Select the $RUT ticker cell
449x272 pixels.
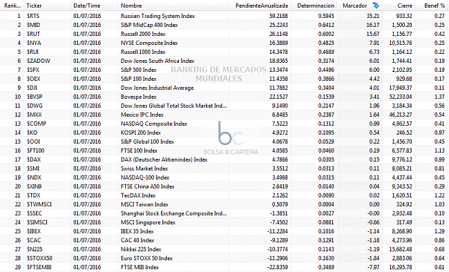click(x=34, y=34)
